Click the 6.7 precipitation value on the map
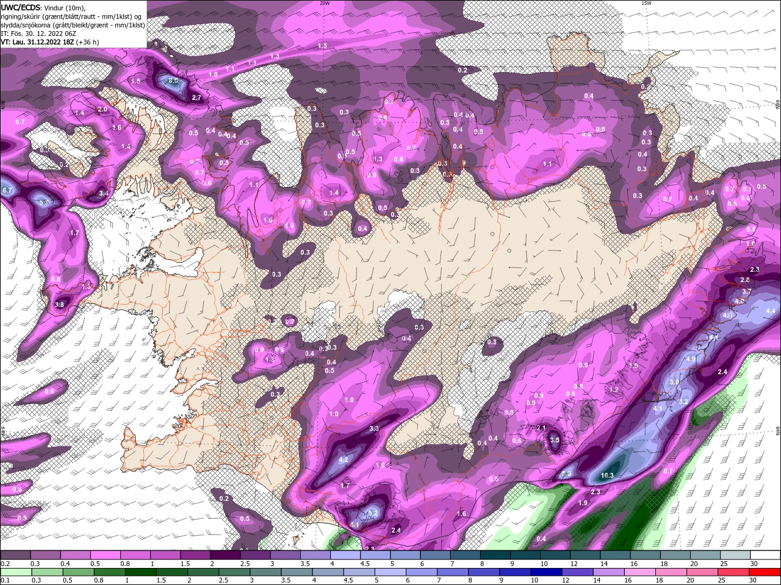This screenshot has height=585, width=781. [7, 191]
